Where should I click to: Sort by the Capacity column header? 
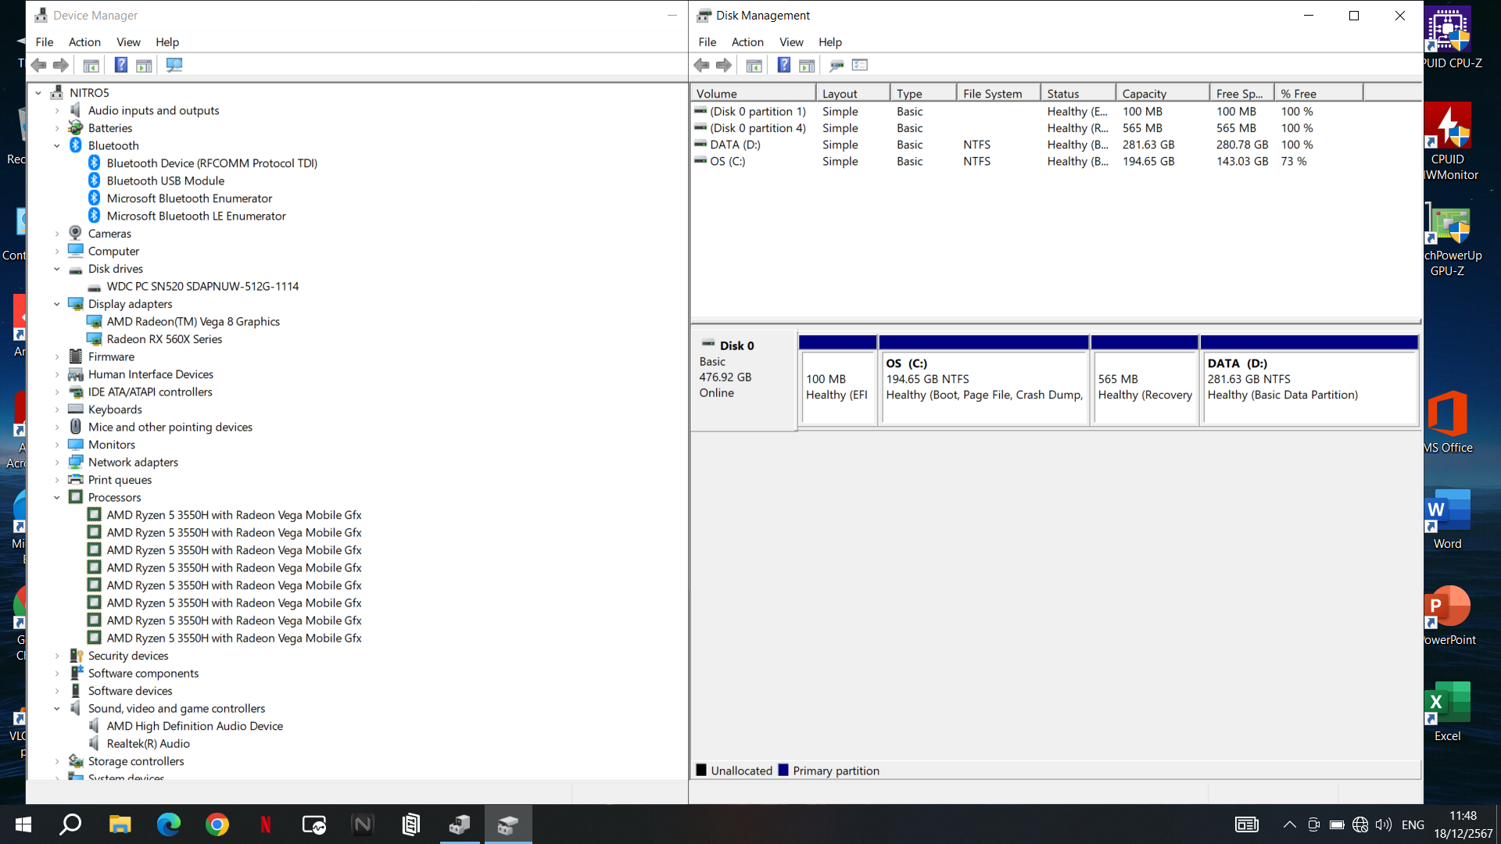[1162, 94]
